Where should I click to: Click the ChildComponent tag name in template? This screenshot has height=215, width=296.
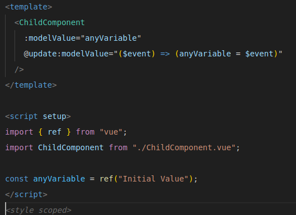coord(52,23)
